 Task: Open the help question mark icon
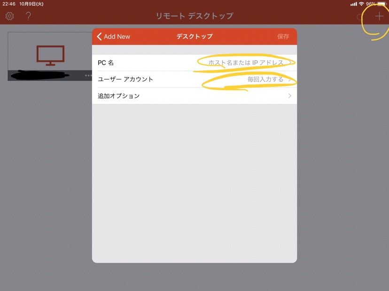coord(28,16)
